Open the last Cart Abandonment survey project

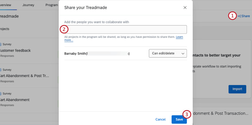(15, 100)
